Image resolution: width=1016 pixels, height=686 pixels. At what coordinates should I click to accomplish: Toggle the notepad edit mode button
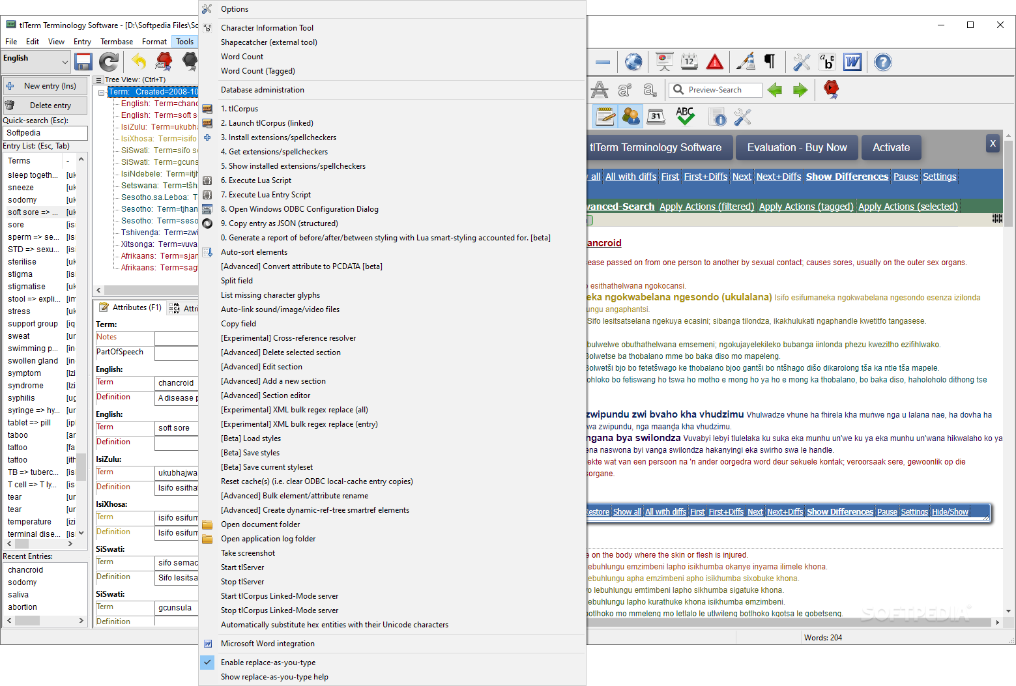pos(605,117)
